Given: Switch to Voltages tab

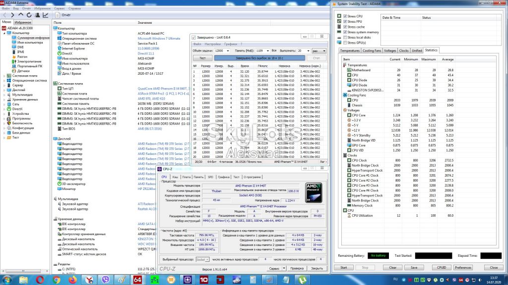Looking at the screenshot, I should 390,50.
